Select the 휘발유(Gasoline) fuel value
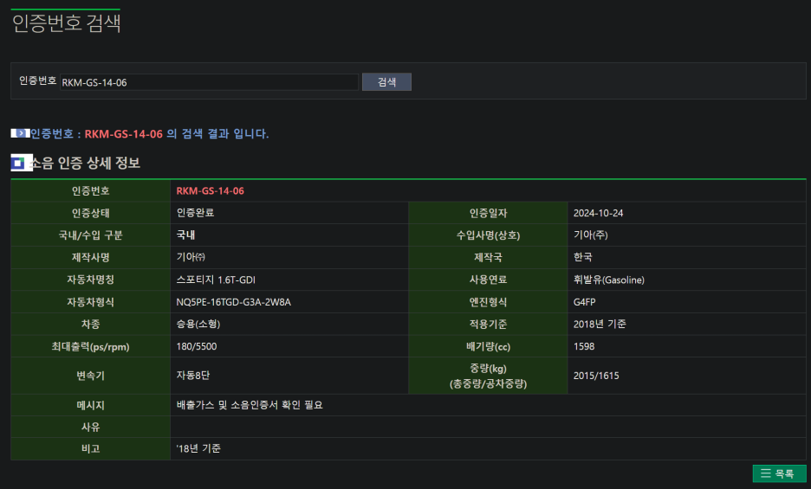This screenshot has width=811, height=489. coord(609,280)
